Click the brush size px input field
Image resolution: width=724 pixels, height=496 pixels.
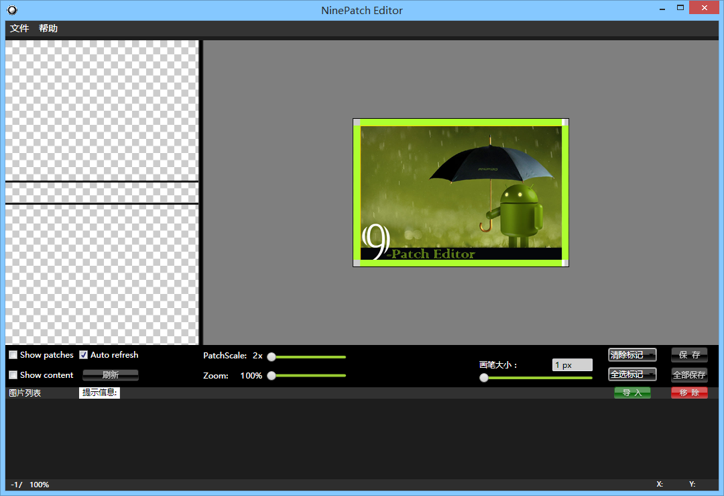click(x=572, y=365)
